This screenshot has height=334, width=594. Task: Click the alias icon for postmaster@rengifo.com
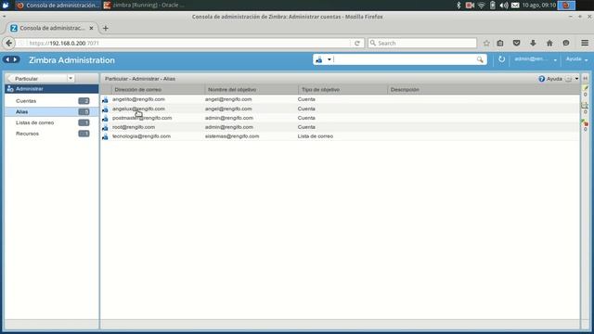[x=105, y=118]
